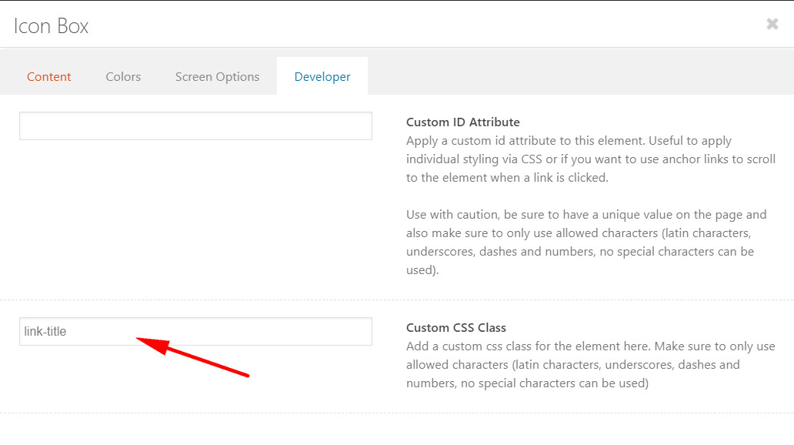
Task: Close the Icon Box dialog
Action: point(772,24)
